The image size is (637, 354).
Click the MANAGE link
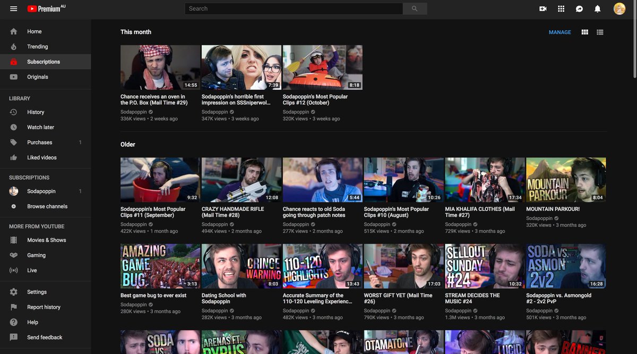[560, 32]
